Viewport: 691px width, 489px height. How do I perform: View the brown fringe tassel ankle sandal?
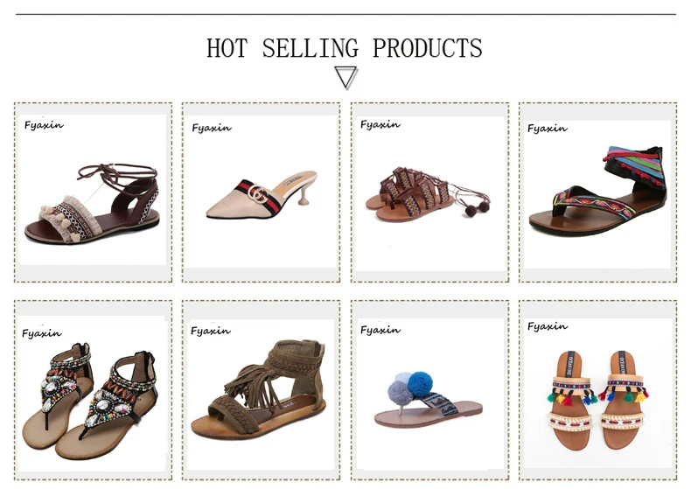click(261, 390)
